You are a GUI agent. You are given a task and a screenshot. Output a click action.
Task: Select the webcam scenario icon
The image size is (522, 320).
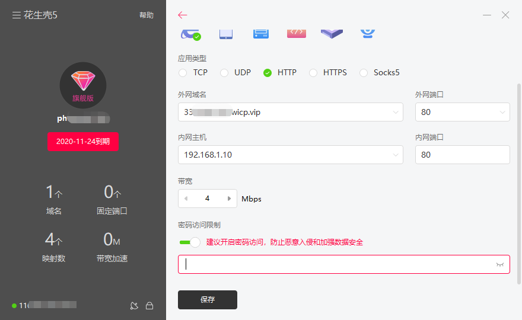(368, 34)
